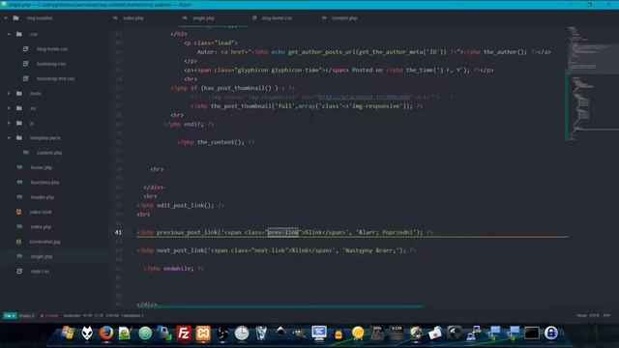619x348 pixels.
Task: Open the clock icon in dock
Action: click(242, 333)
